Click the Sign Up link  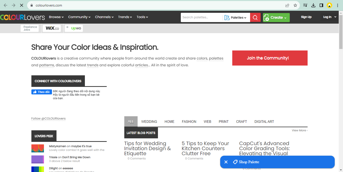click(x=306, y=17)
